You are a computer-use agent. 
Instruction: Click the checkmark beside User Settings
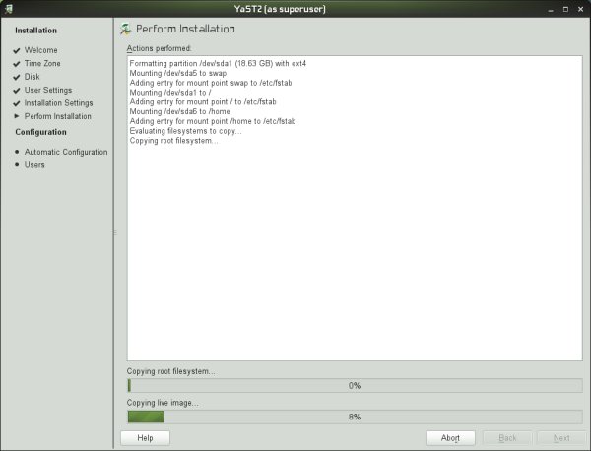coord(16,90)
